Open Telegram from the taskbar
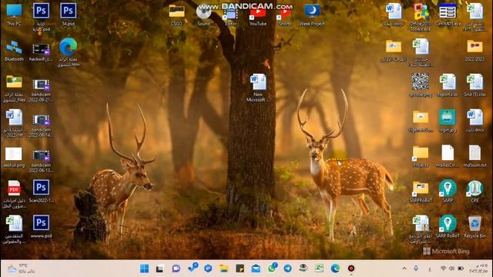Viewport: 493px width, 277px height. coord(287,269)
